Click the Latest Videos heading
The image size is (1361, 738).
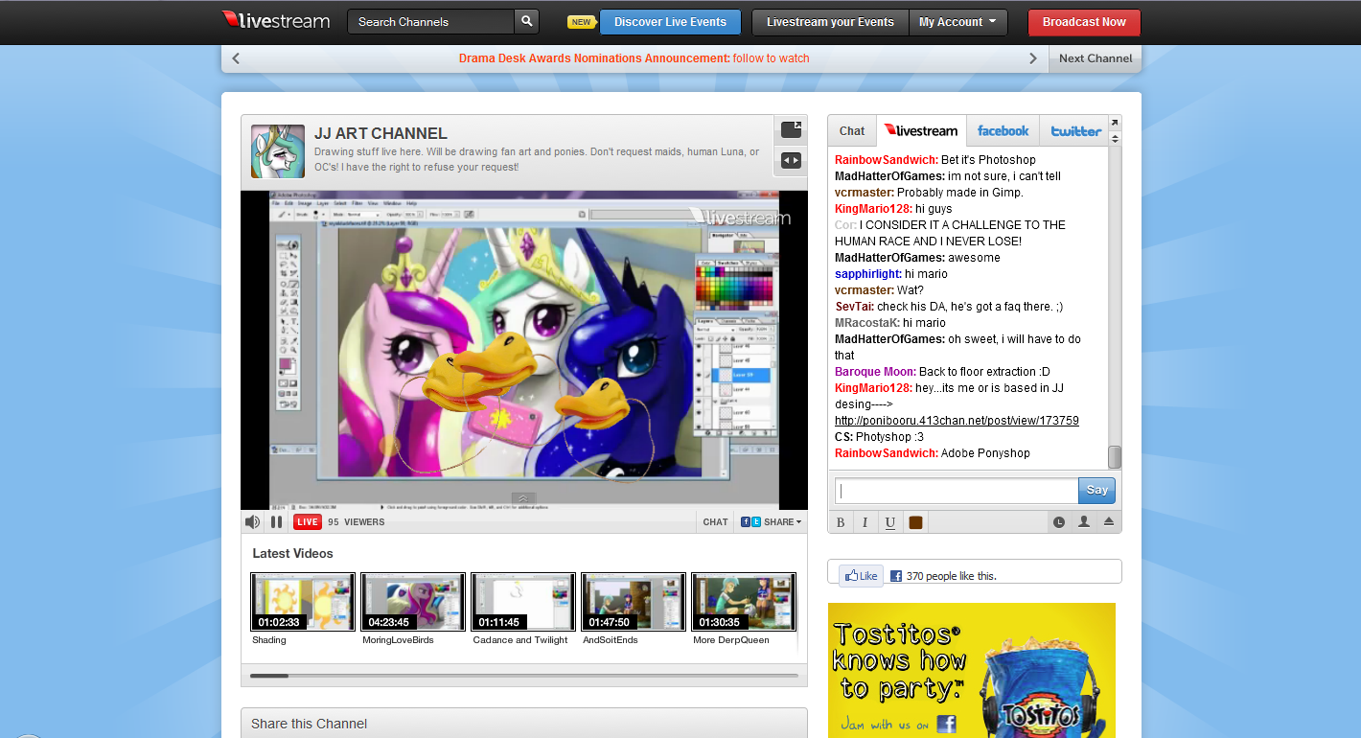tap(293, 553)
